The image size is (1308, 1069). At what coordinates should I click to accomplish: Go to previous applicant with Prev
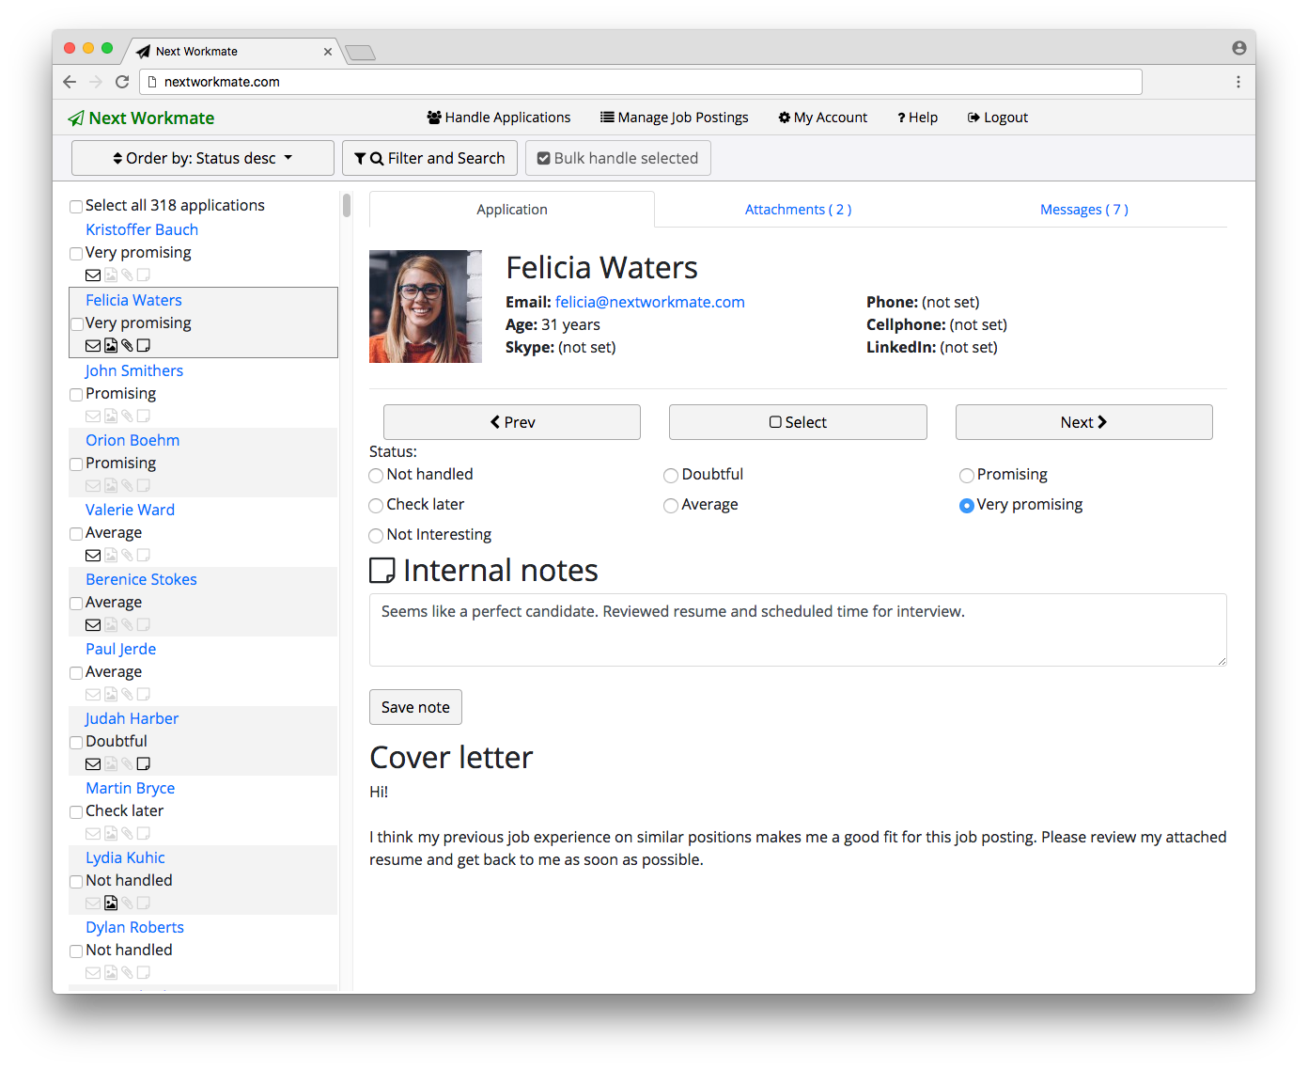(512, 422)
